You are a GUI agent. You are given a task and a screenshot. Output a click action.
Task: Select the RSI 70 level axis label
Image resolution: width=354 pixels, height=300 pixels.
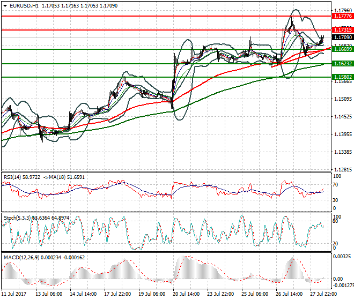335,185
